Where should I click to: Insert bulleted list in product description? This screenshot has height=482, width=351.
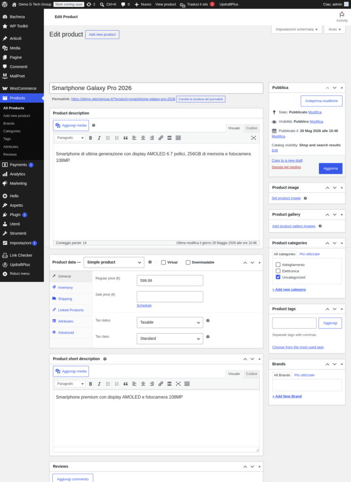[108, 138]
